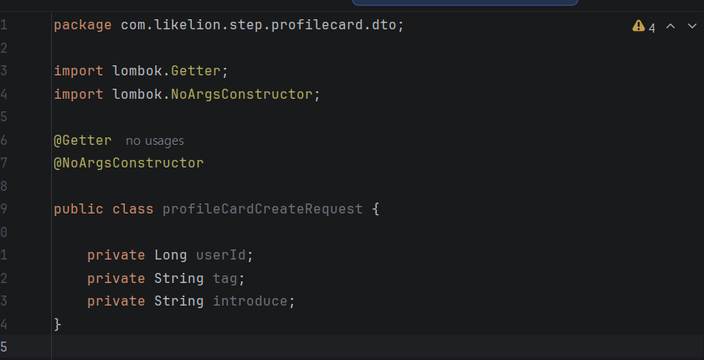Place caret on the empty last line
704x360 pixels.
378,347
